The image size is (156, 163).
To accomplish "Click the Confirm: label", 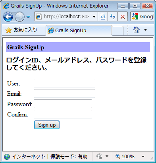I will (17, 114).
